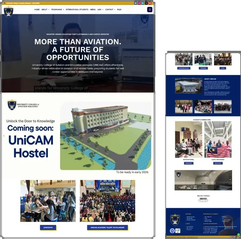Screen dimensions: 241x239
Task: Click the "To be ready in early 2026" caption
Action: point(132,172)
